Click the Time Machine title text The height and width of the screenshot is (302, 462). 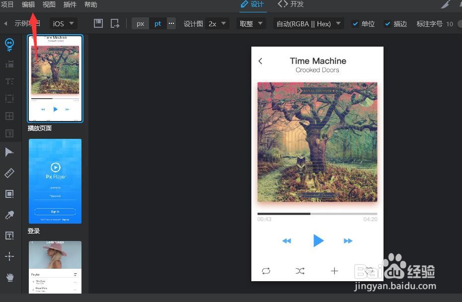(318, 61)
